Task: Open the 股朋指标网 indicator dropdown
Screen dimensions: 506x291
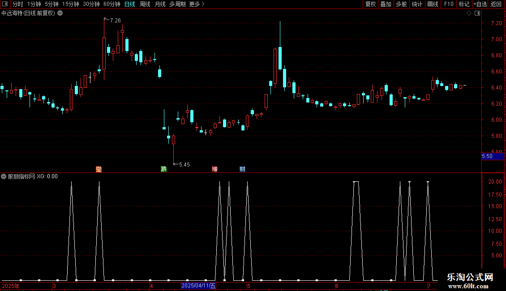Action: [4, 176]
